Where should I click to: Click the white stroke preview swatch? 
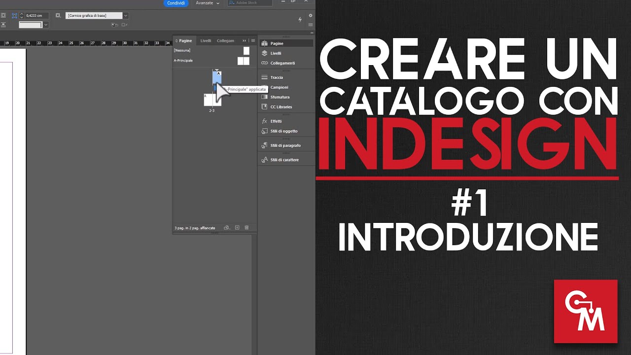point(31,25)
